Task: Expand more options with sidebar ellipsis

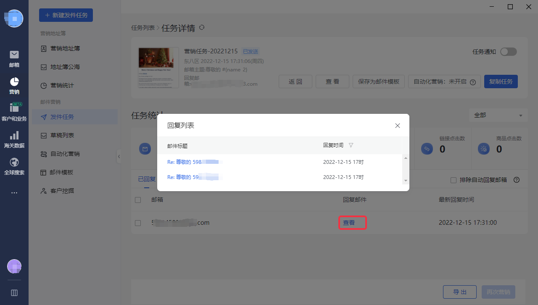Action: pos(14,193)
